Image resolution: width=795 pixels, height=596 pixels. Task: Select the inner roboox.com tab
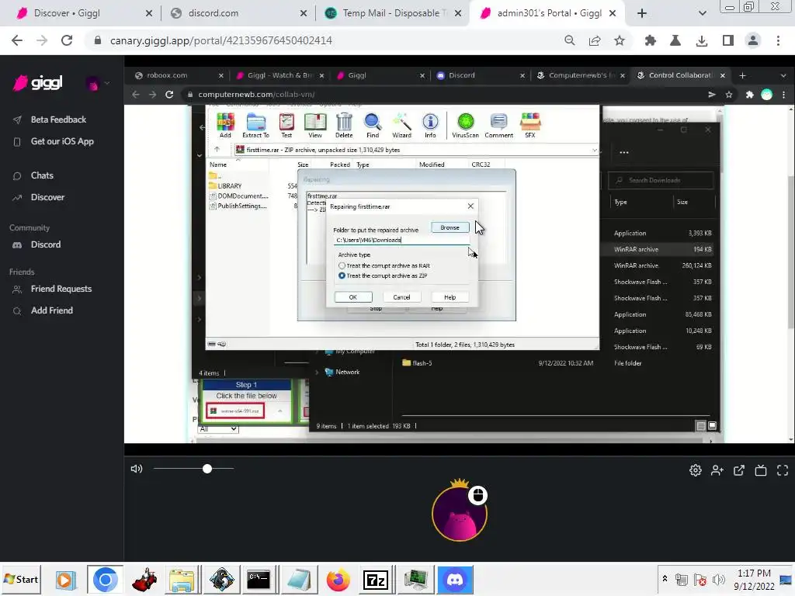point(179,75)
